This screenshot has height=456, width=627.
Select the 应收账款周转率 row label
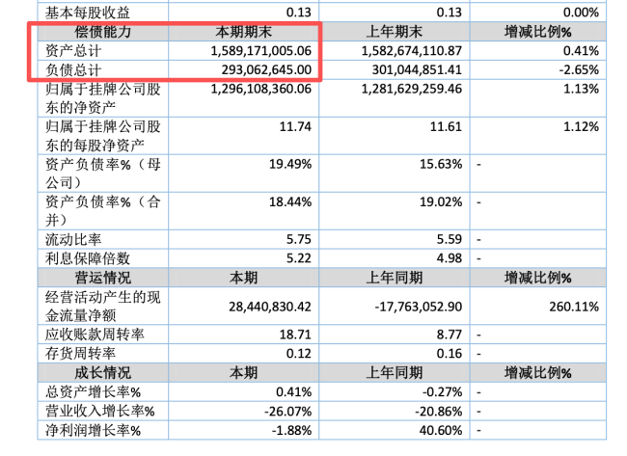click(x=95, y=335)
